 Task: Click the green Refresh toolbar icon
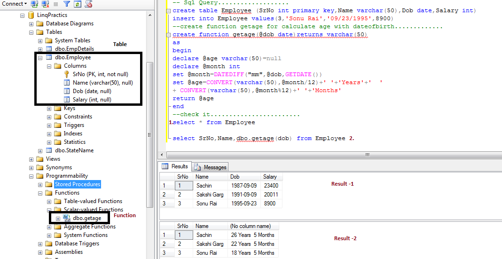77,4
